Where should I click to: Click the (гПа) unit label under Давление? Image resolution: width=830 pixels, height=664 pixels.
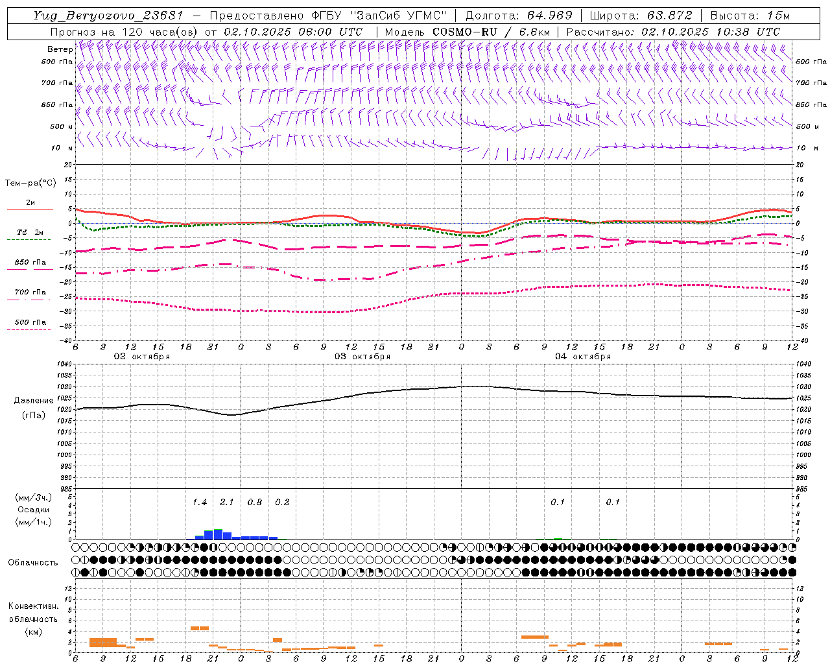[x=34, y=415]
